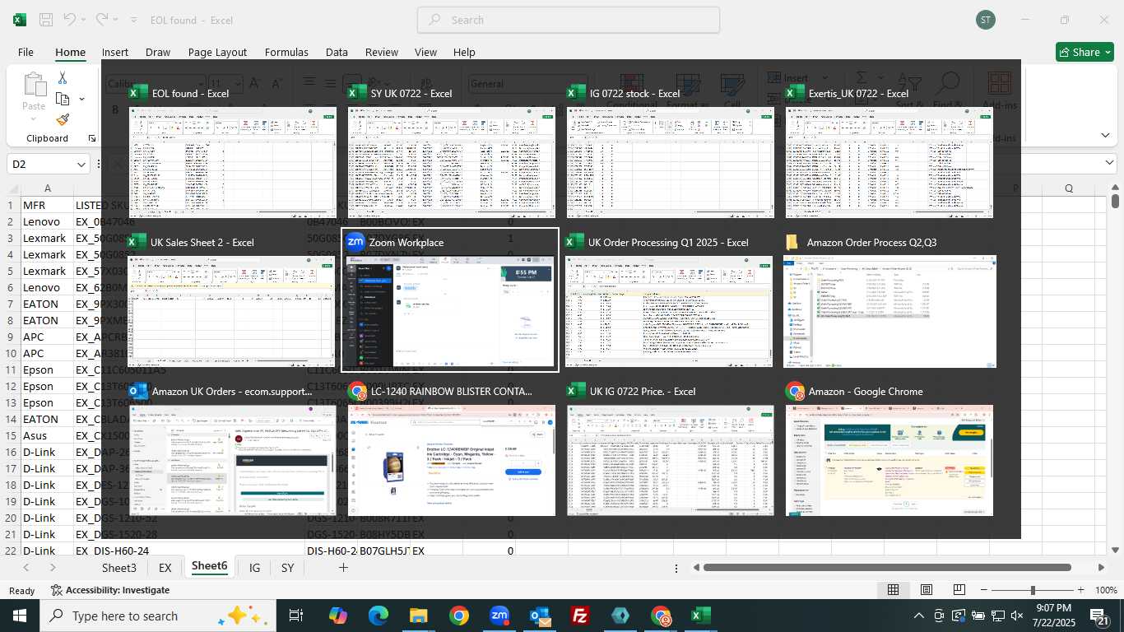
Task: Open FileZilla from the taskbar
Action: (x=580, y=616)
